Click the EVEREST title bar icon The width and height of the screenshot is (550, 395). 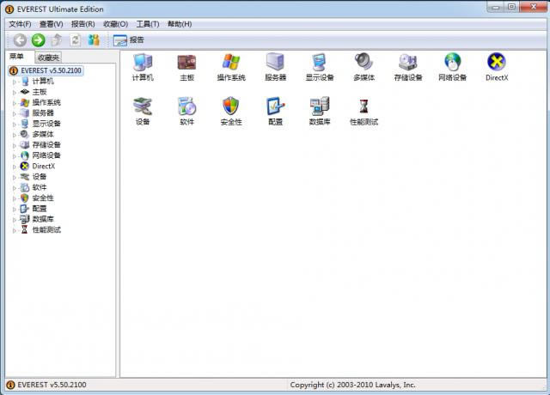[x=9, y=9]
